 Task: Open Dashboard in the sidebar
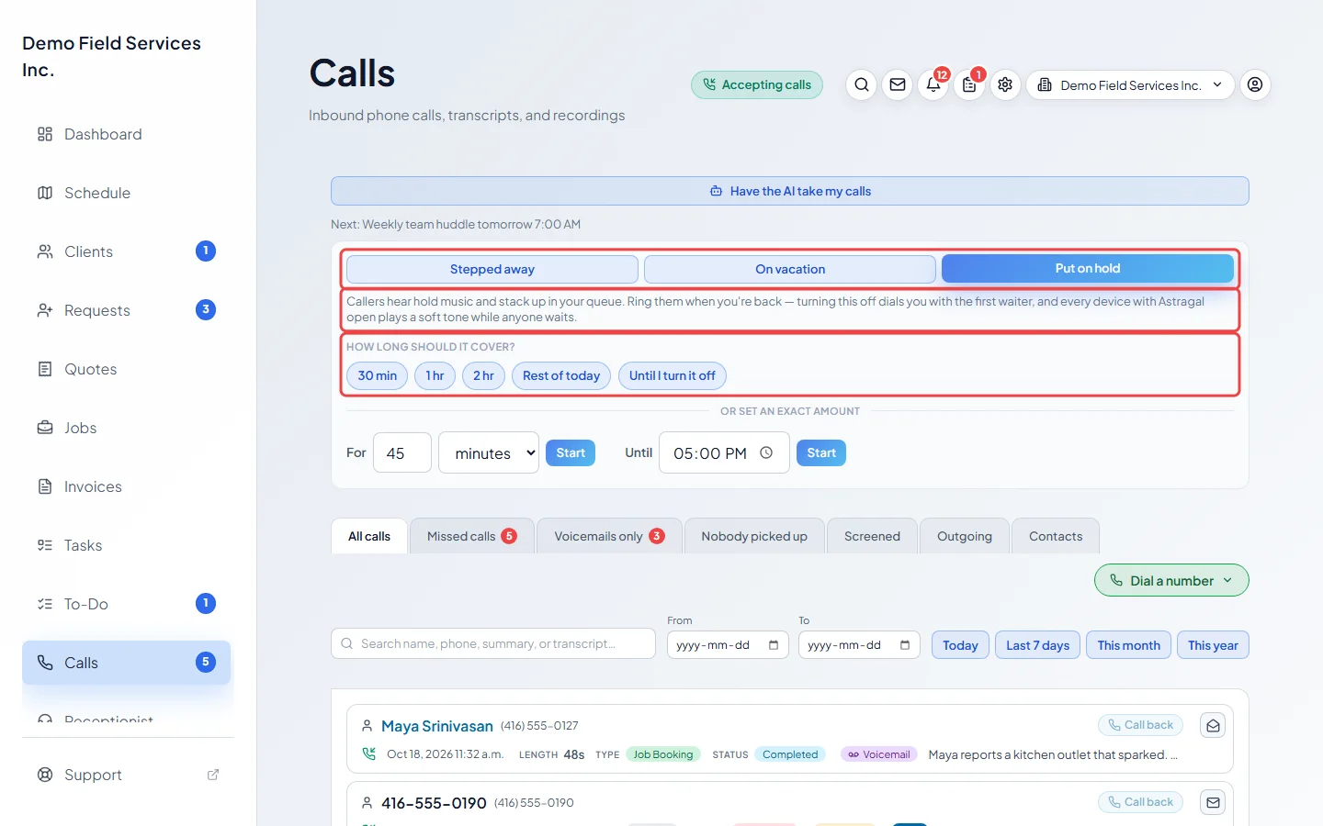tap(127, 134)
